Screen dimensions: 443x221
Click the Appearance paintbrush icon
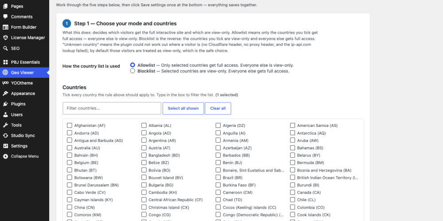coord(5,93)
